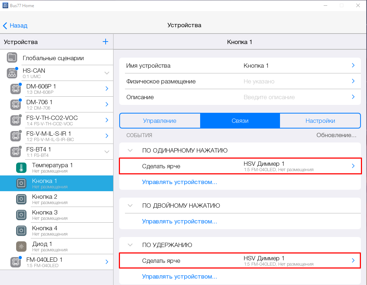Open the Глобальные сценарии folder icon
Image resolution: width=367 pixels, height=285 pixels.
point(12,58)
